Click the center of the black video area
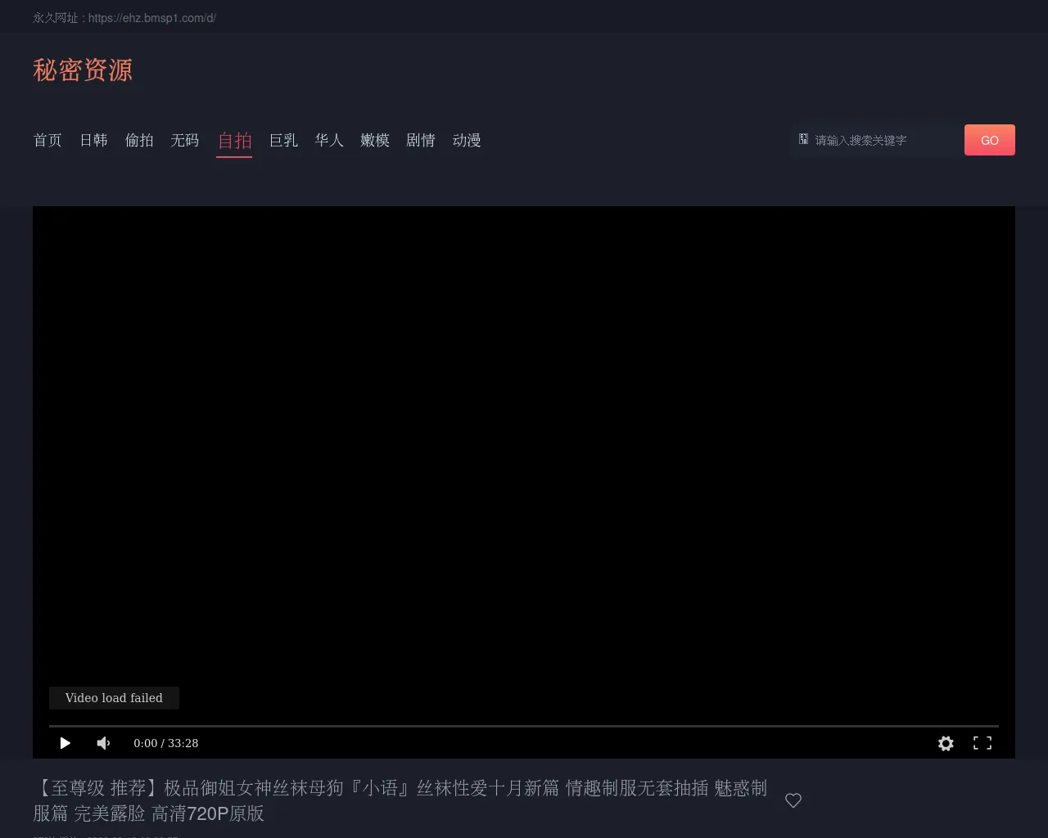This screenshot has height=838, width=1048. tap(524, 458)
